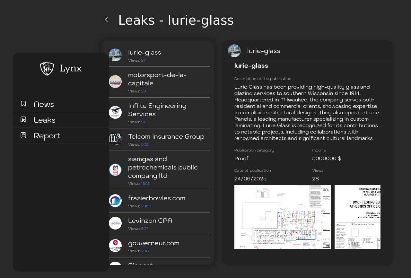This screenshot has width=411, height=278.
Task: Click the Leaks document icon
Action: [23, 119]
